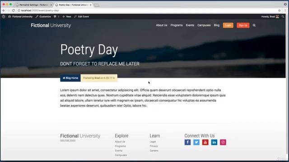This screenshot has width=289, height=162.
Task: Open Programs in the main navigation
Action: click(x=177, y=25)
